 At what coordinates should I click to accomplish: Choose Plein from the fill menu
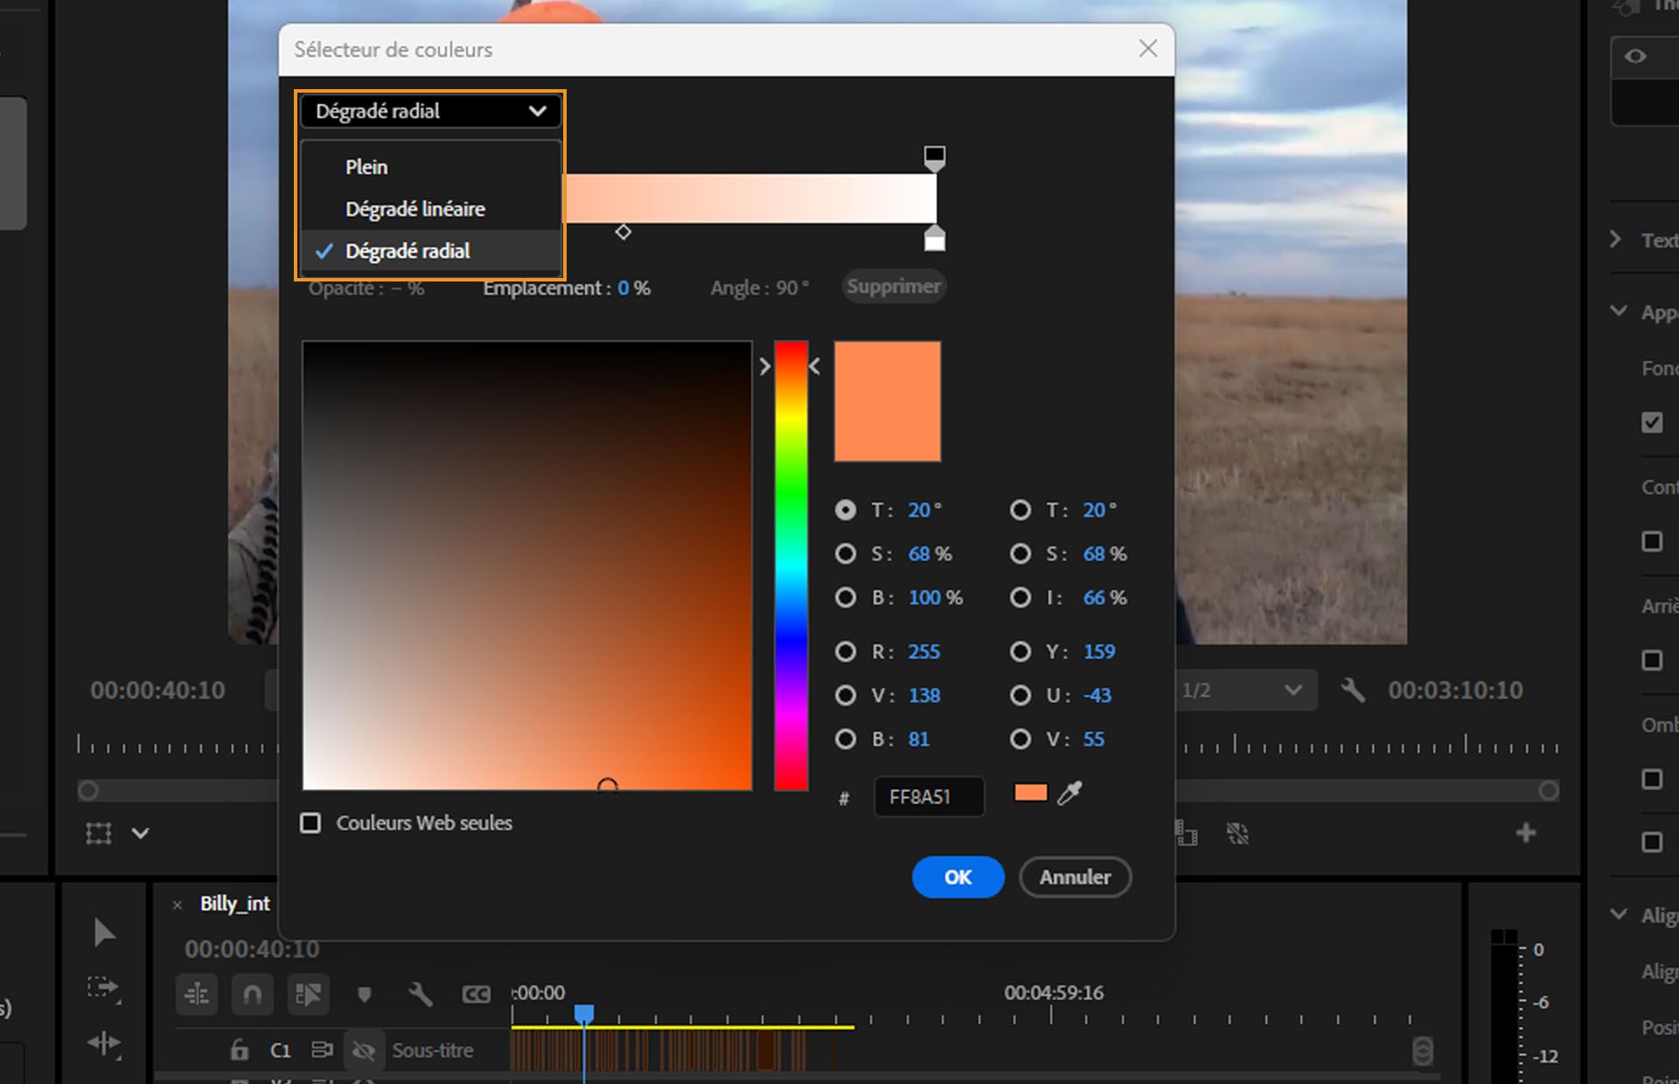point(366,167)
